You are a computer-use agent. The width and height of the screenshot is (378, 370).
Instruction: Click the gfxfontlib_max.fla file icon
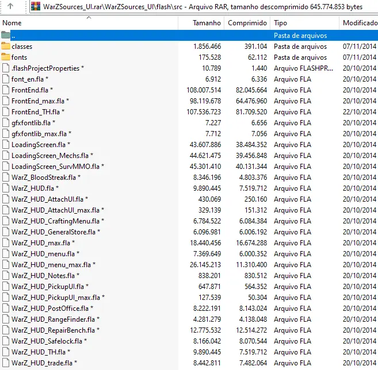[x=6, y=134]
